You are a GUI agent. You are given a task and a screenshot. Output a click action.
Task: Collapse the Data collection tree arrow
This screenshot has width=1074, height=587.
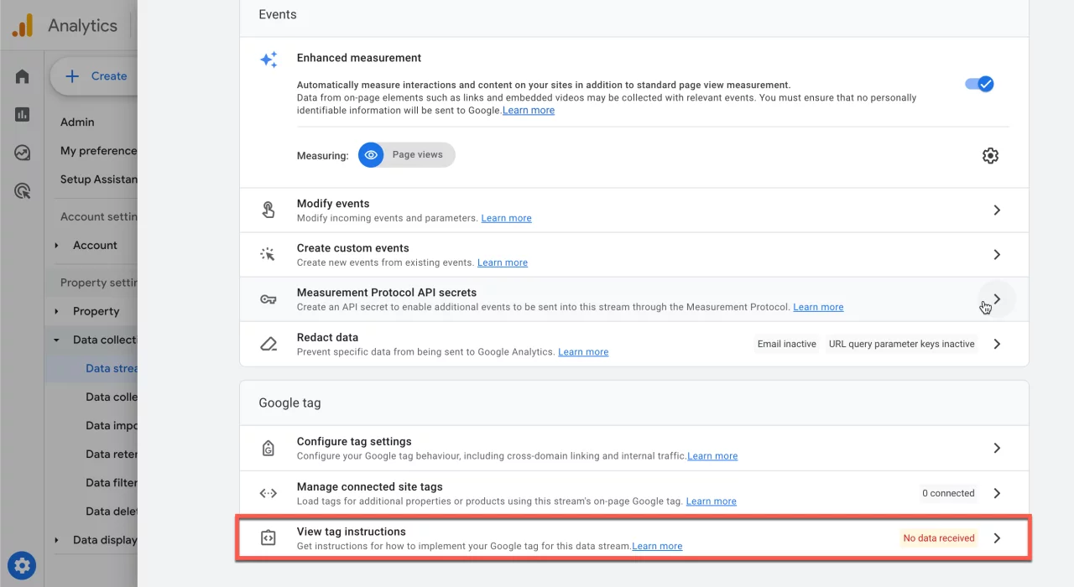(x=57, y=340)
